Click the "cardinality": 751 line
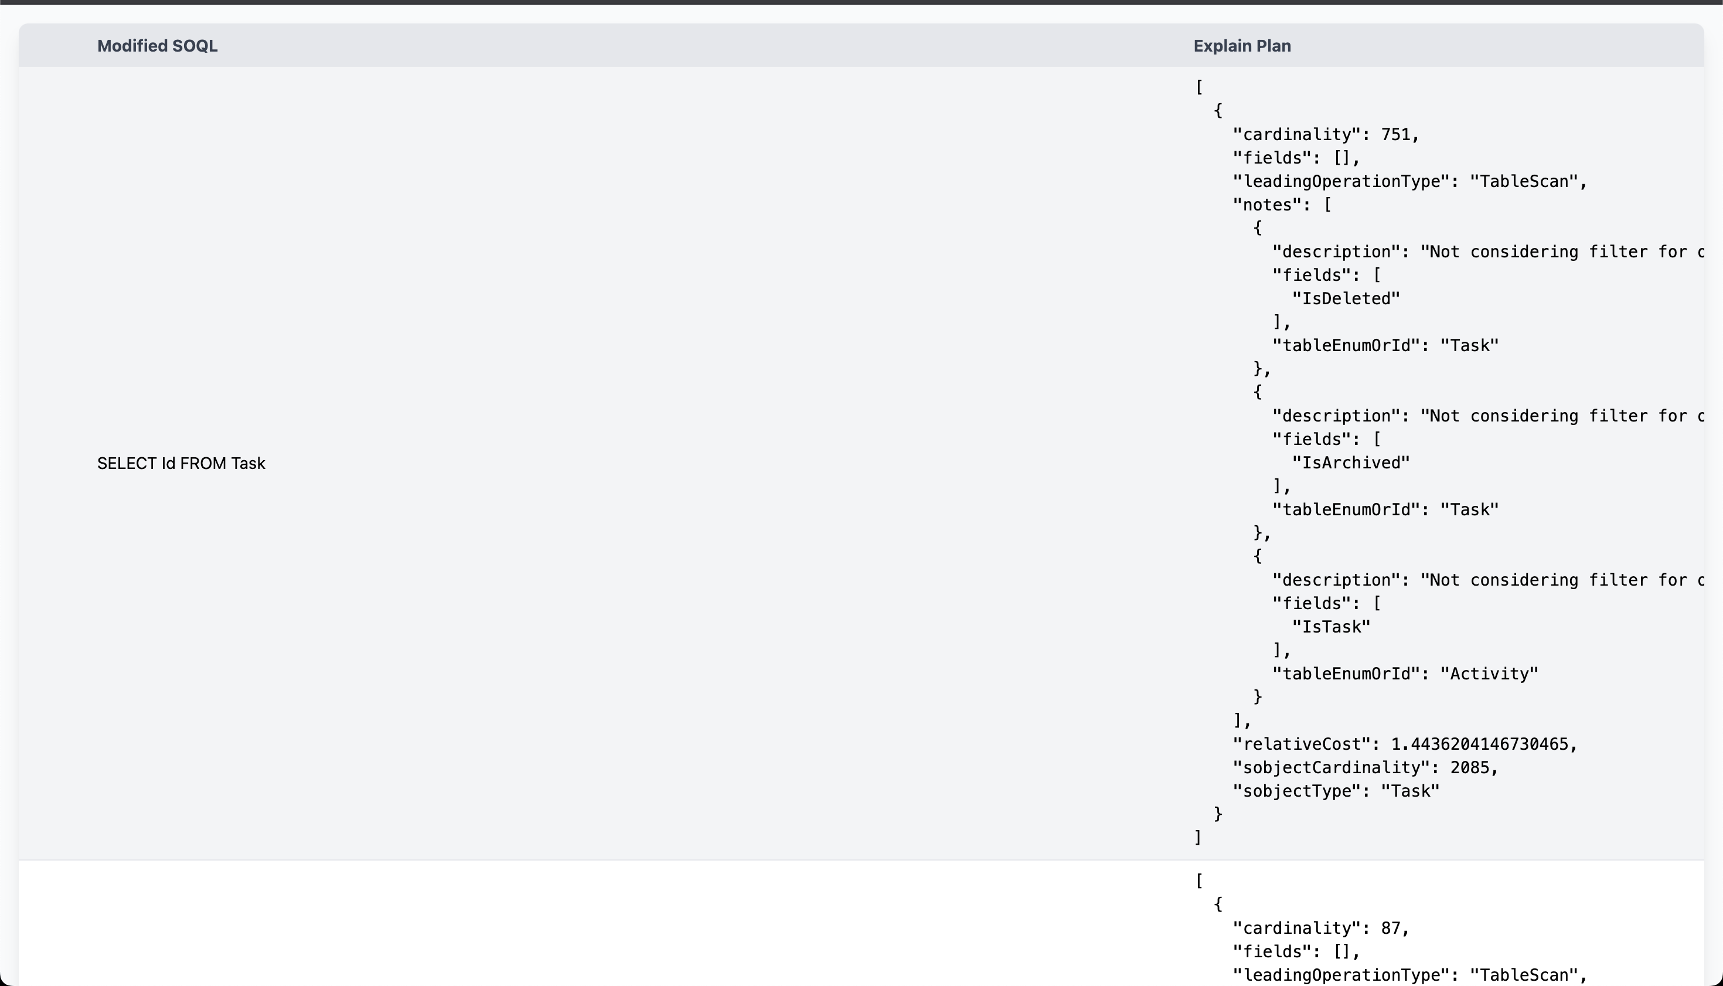The image size is (1723, 986). (1325, 134)
